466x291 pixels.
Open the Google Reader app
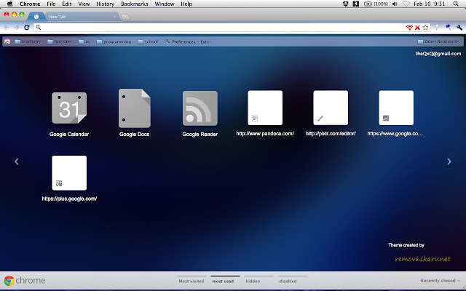200,108
